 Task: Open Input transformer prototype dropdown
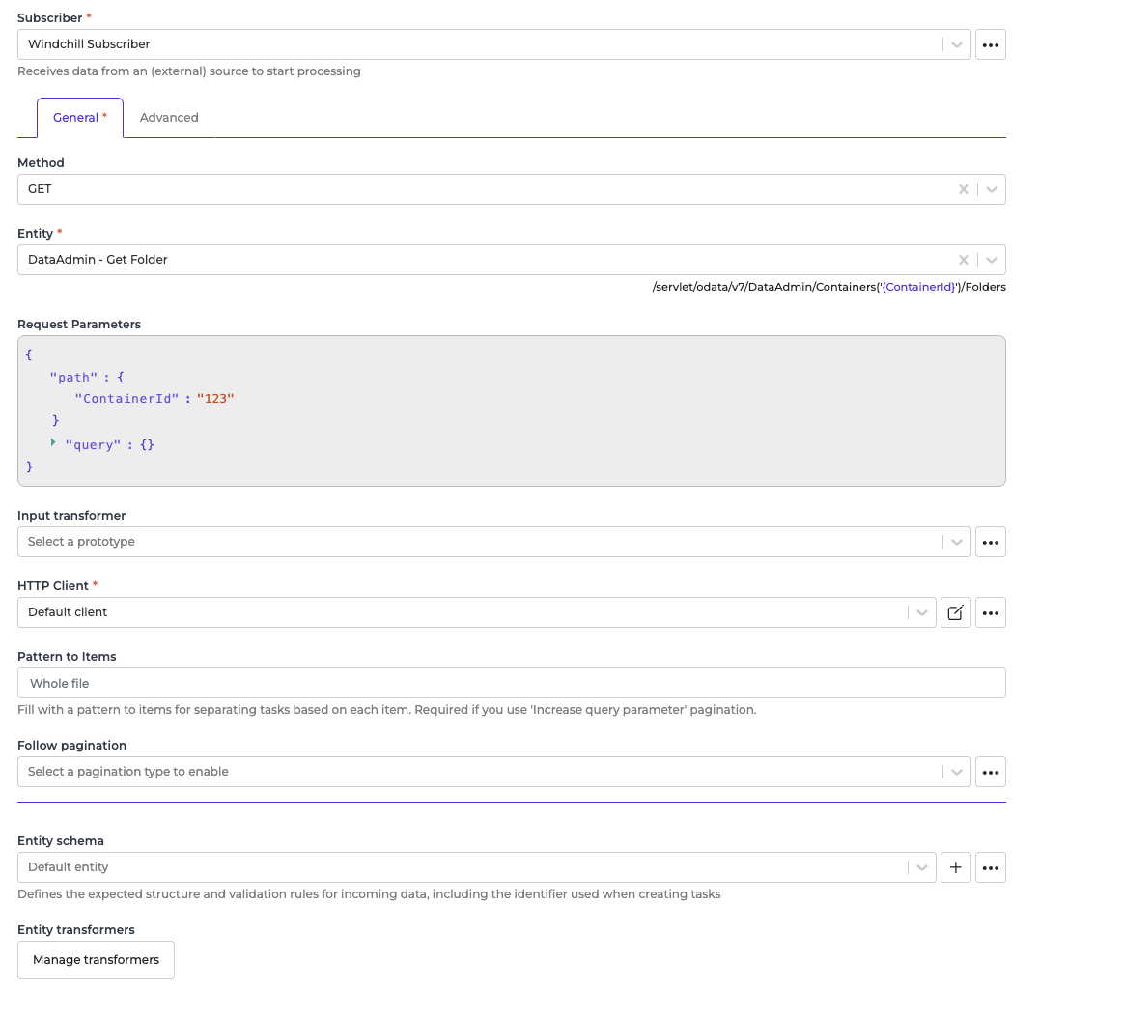pos(956,542)
